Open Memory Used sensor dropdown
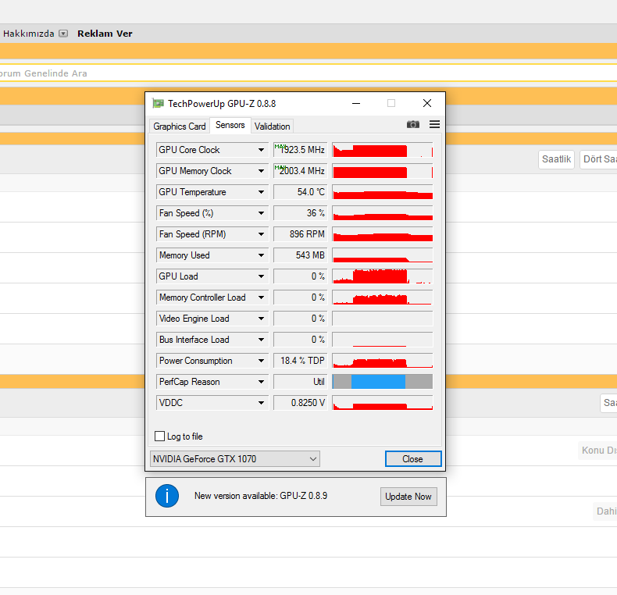 (x=261, y=255)
